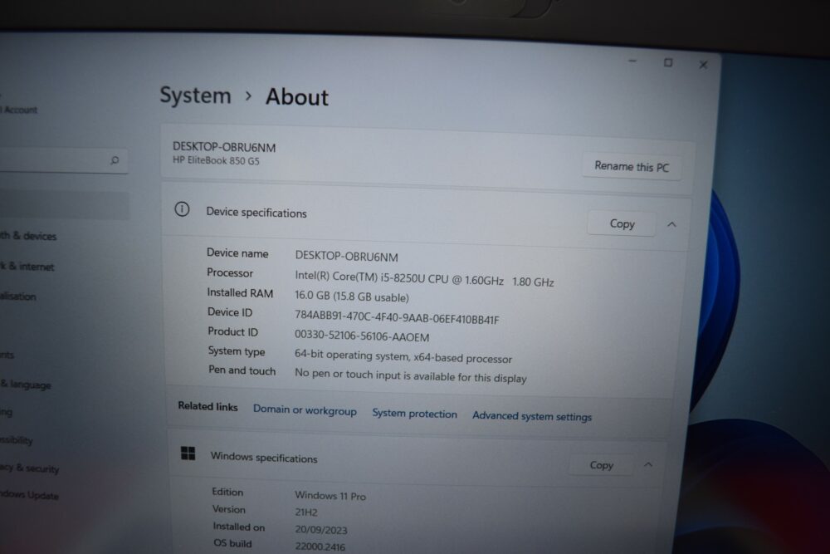Click the Related links label
Image resolution: width=830 pixels, height=554 pixels.
(x=207, y=406)
